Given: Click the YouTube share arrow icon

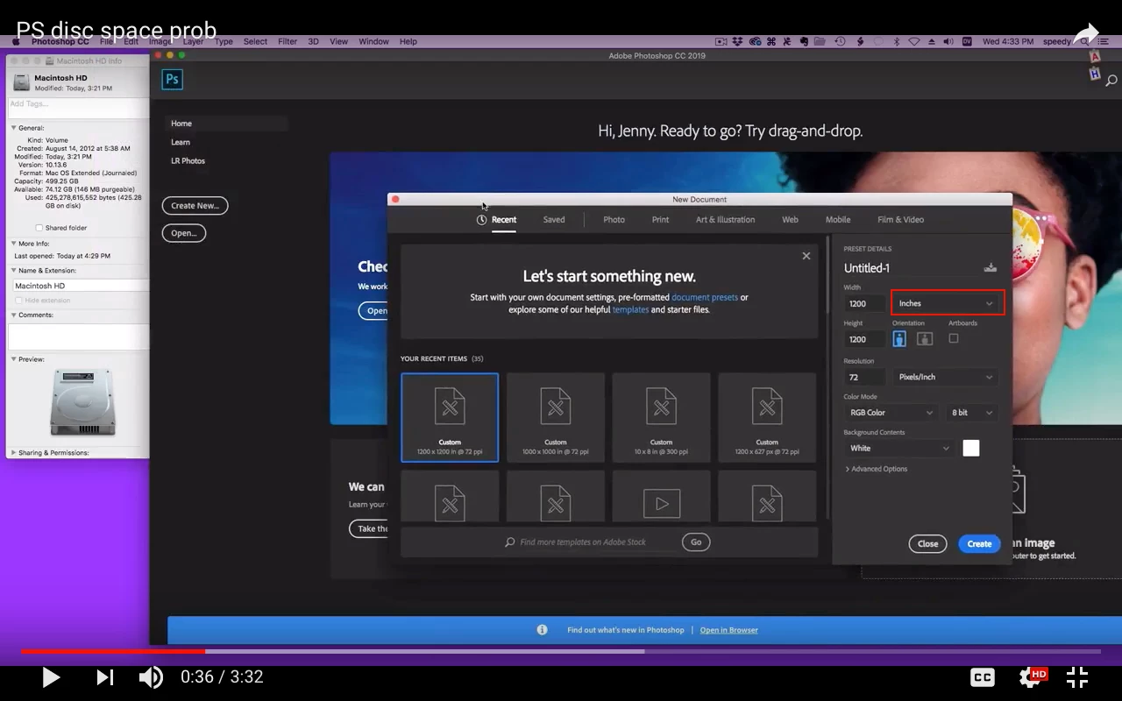Looking at the screenshot, I should (1086, 34).
